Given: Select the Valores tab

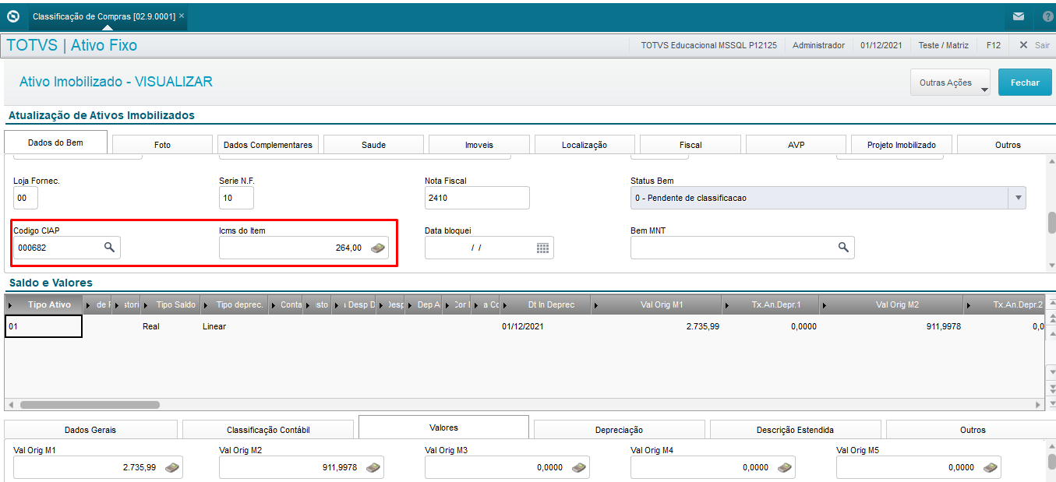Looking at the screenshot, I should click(443, 427).
